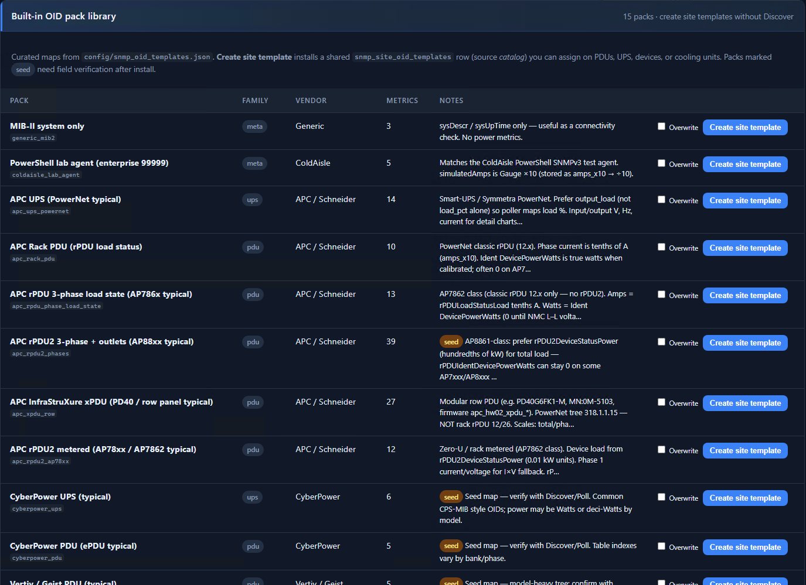Click the ups badge for CyberPower UPS

pos(253,497)
